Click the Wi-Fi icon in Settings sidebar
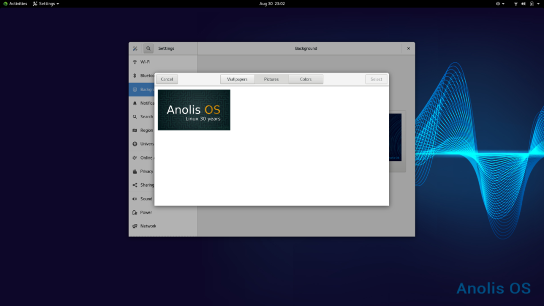 (135, 62)
